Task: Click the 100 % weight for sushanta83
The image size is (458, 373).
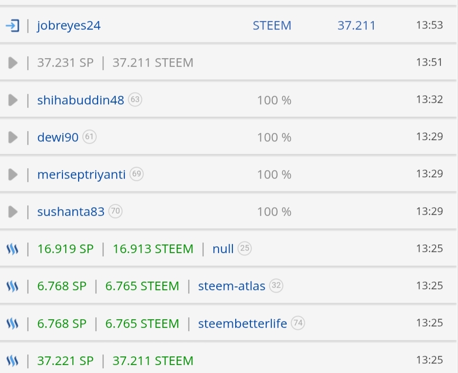Action: [x=274, y=212]
